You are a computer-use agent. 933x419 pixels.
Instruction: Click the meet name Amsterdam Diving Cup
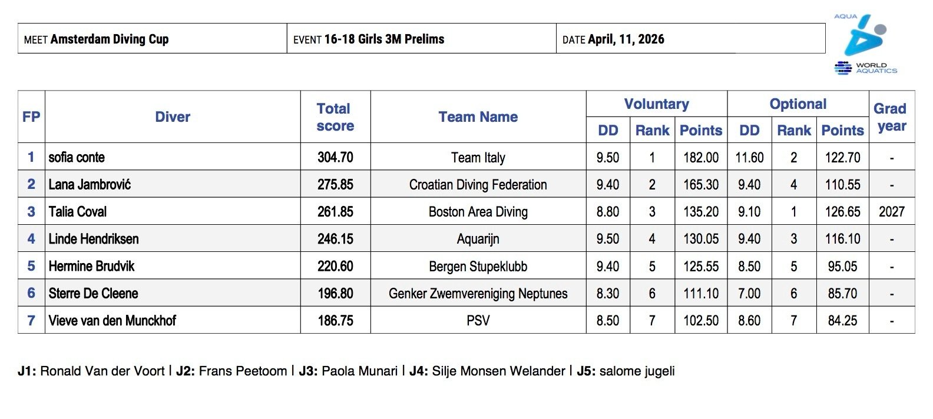pos(110,39)
